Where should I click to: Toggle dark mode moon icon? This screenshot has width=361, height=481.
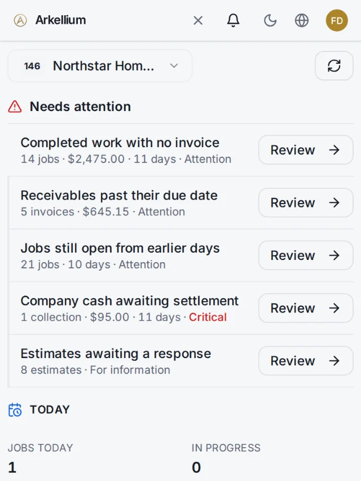pyautogui.click(x=270, y=20)
